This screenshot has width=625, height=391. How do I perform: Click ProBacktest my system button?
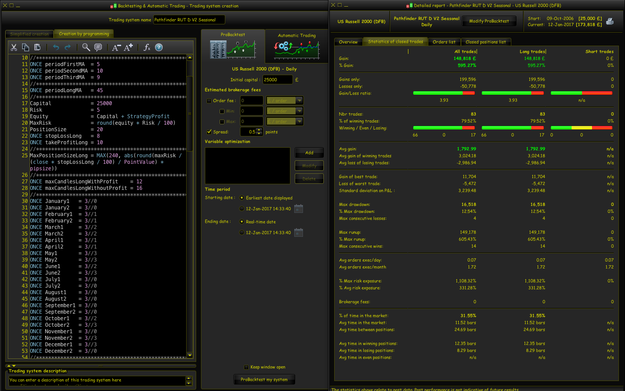(264, 379)
